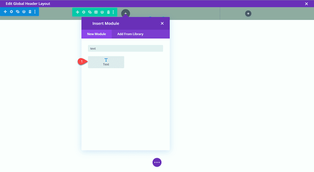Click the module search field
The width and height of the screenshot is (314, 172).
pyautogui.click(x=125, y=48)
